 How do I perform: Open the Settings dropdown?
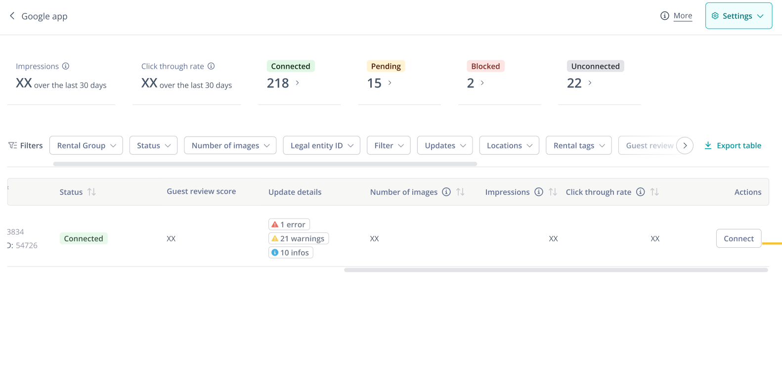pos(739,16)
